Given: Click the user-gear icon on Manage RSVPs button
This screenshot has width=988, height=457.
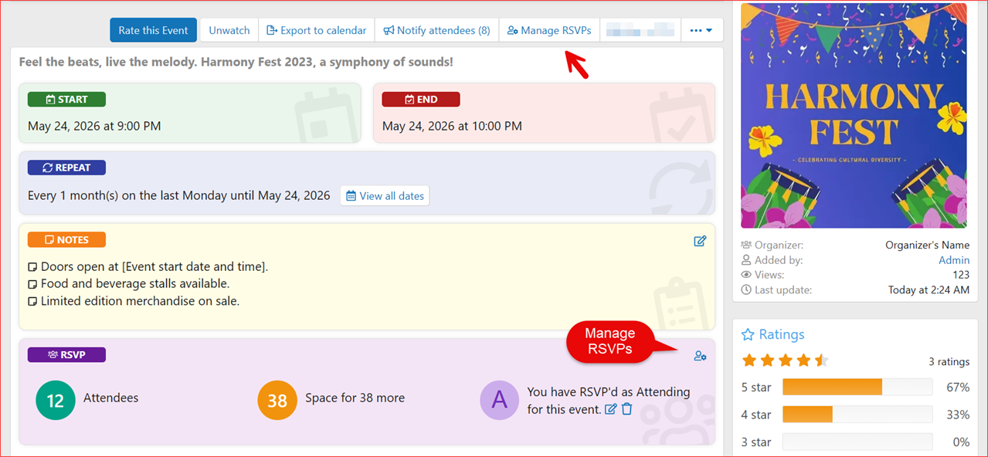Looking at the screenshot, I should 512,30.
